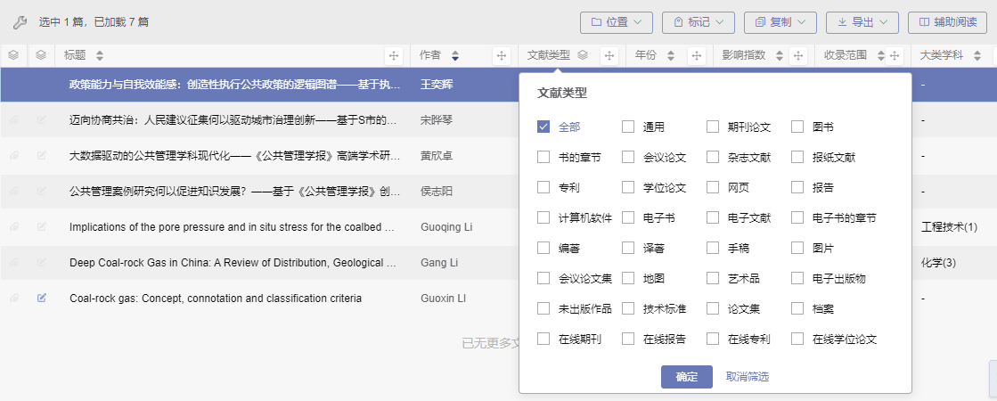The height and width of the screenshot is (401, 997).
Task: Click attachment icon in 黄欣卓 row
Action: tap(14, 155)
